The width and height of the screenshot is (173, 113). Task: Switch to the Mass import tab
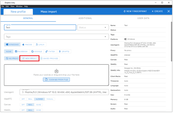coord(49,12)
